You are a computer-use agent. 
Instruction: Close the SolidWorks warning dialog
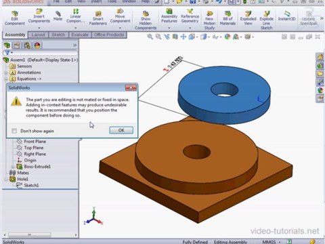pyautogui.click(x=131, y=87)
